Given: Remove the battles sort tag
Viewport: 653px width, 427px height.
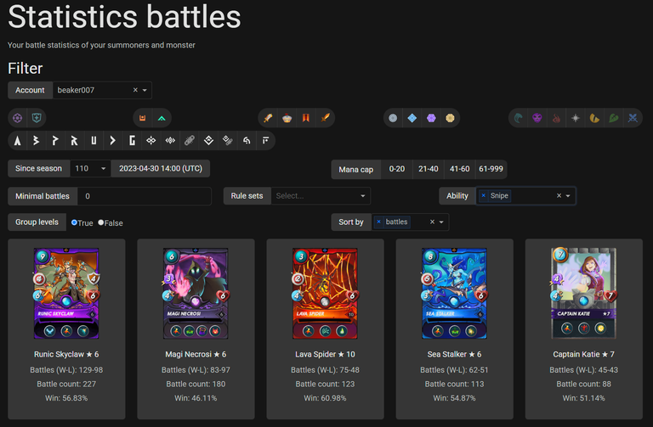Looking at the screenshot, I should (x=378, y=222).
